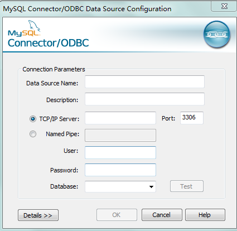Click the chain link connector icon

point(217,35)
